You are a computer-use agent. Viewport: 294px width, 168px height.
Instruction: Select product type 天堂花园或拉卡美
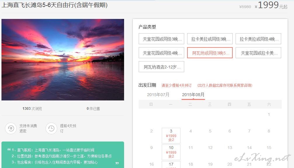258,53
